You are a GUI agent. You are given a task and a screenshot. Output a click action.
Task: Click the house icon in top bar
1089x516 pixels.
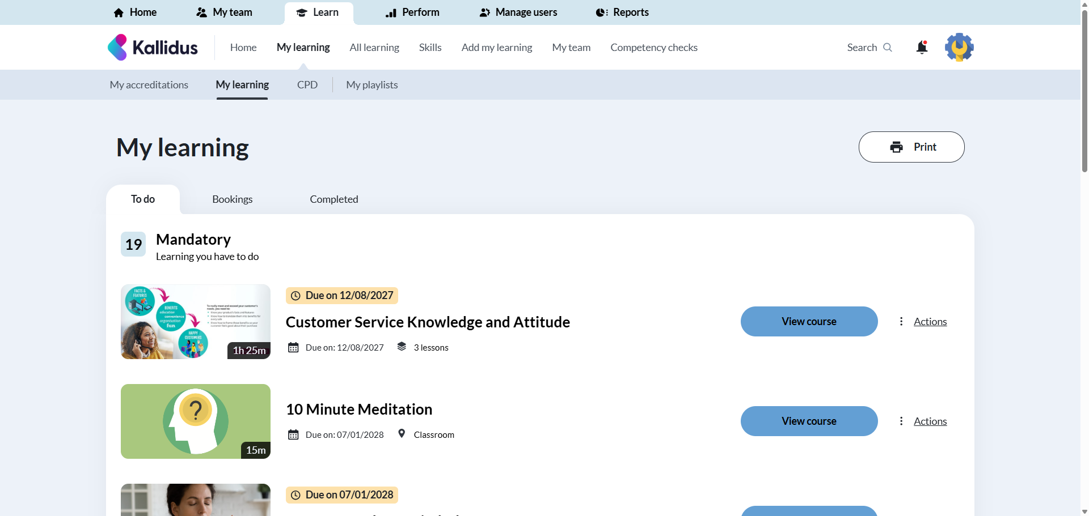click(x=119, y=12)
